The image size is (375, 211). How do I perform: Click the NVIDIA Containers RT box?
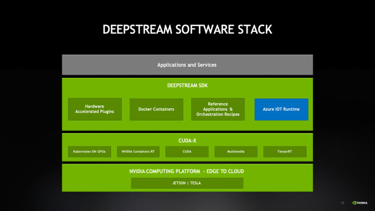138,151
